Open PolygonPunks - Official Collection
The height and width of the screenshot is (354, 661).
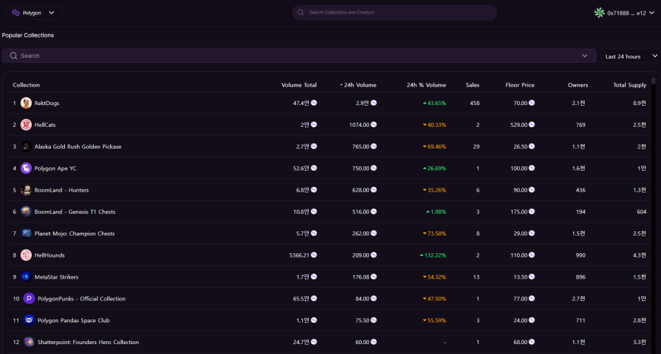click(x=82, y=299)
